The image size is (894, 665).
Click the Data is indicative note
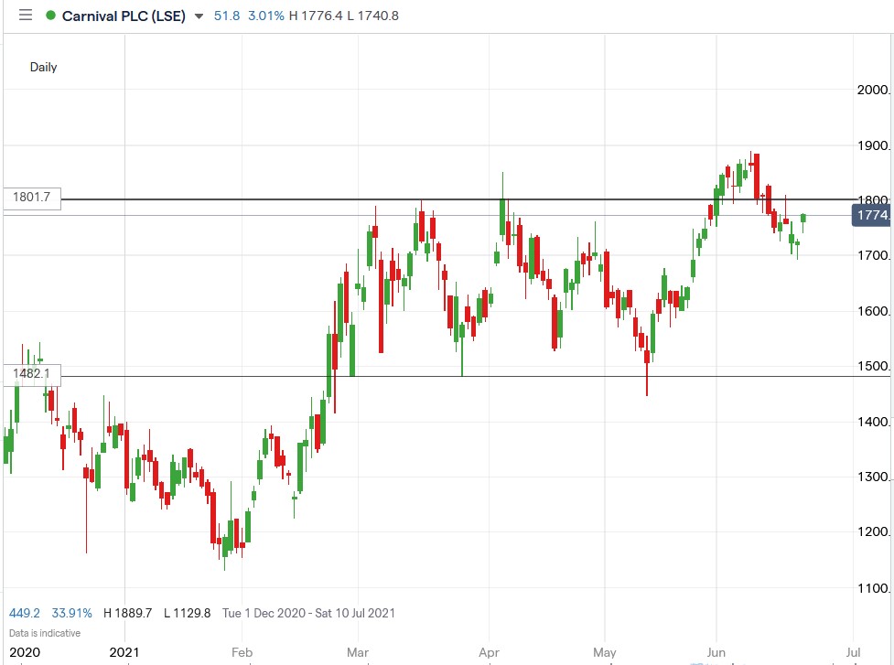(45, 633)
